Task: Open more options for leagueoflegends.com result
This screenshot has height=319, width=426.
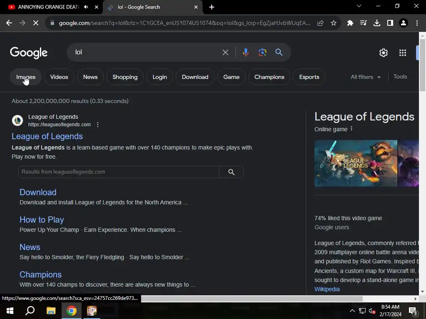Action: tap(98, 125)
